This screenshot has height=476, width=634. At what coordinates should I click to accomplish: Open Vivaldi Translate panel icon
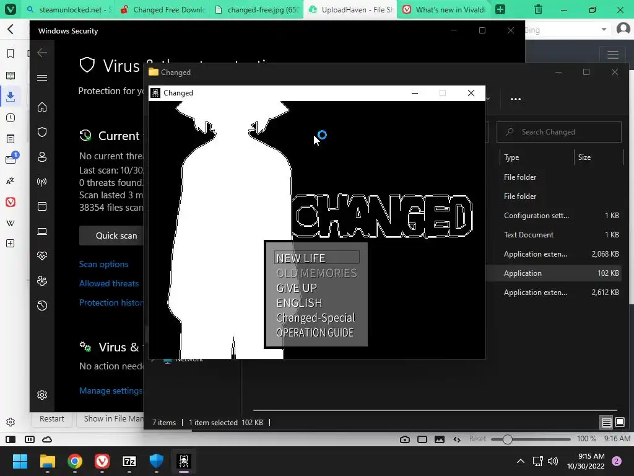pyautogui.click(x=11, y=181)
